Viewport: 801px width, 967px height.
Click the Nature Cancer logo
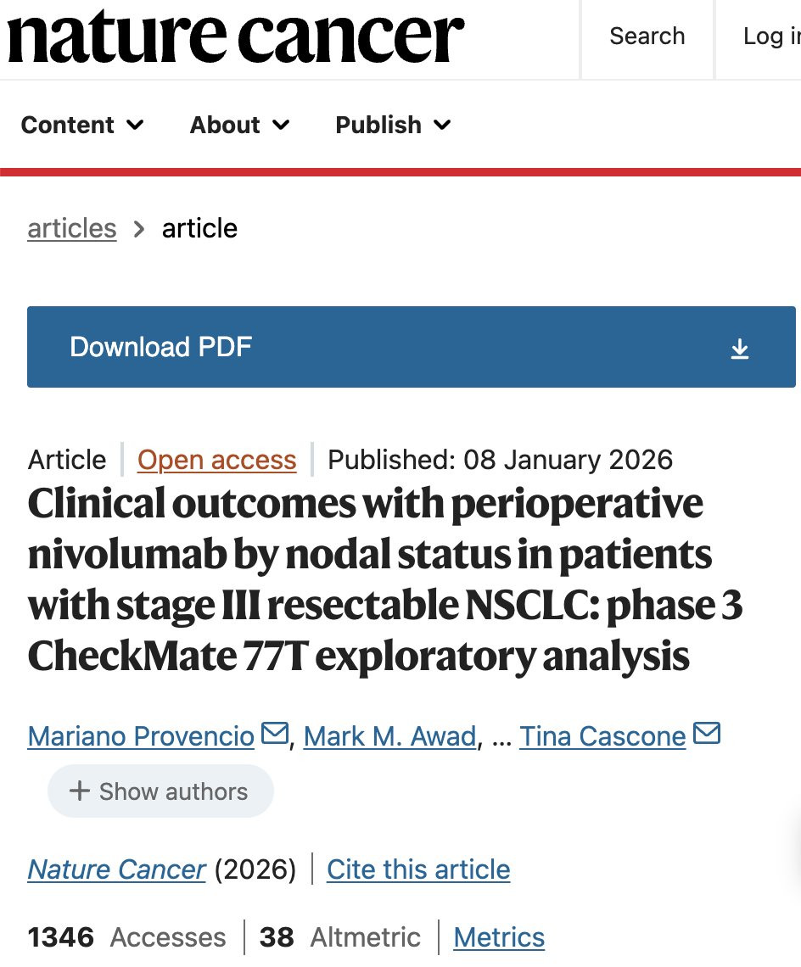click(x=236, y=37)
